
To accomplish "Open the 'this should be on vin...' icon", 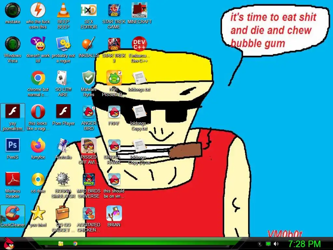I will click(114, 179).
